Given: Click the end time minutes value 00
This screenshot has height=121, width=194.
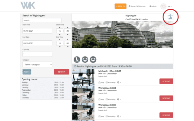Looking at the screenshot, I should point(68,43).
